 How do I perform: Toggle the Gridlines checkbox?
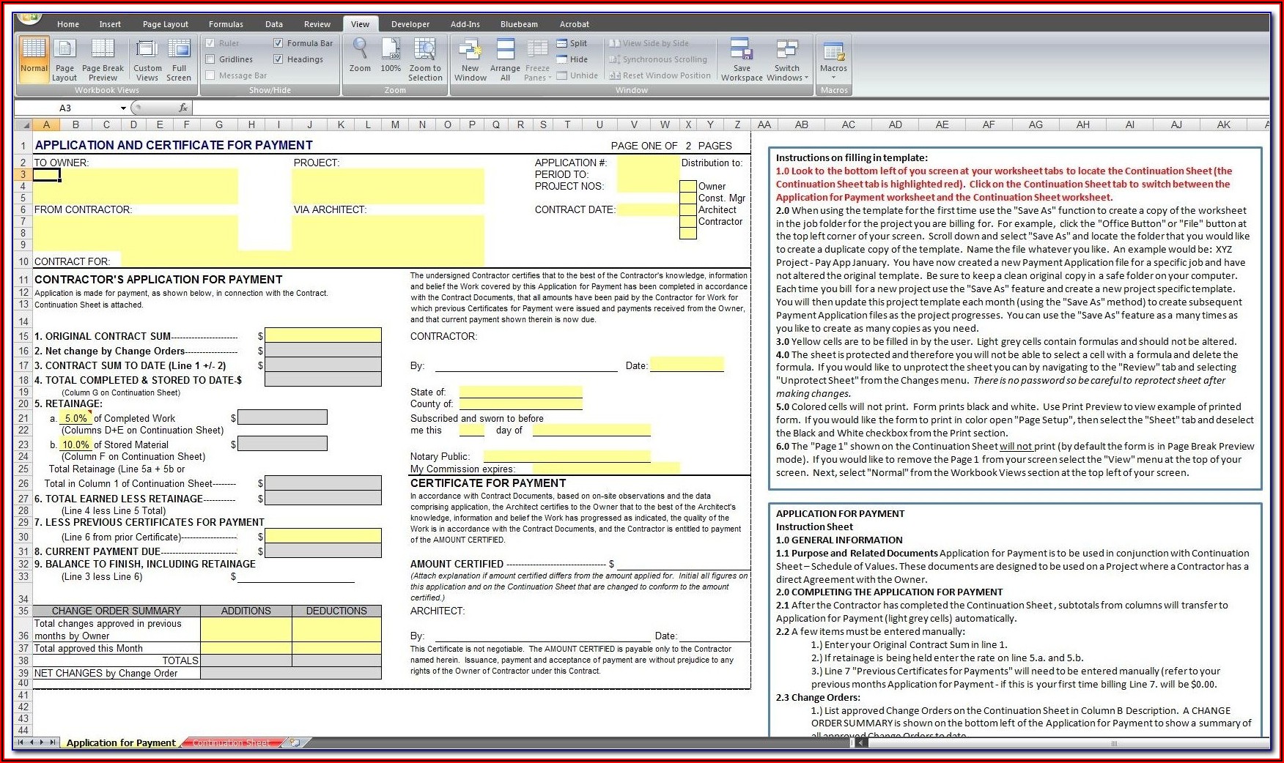pyautogui.click(x=211, y=59)
